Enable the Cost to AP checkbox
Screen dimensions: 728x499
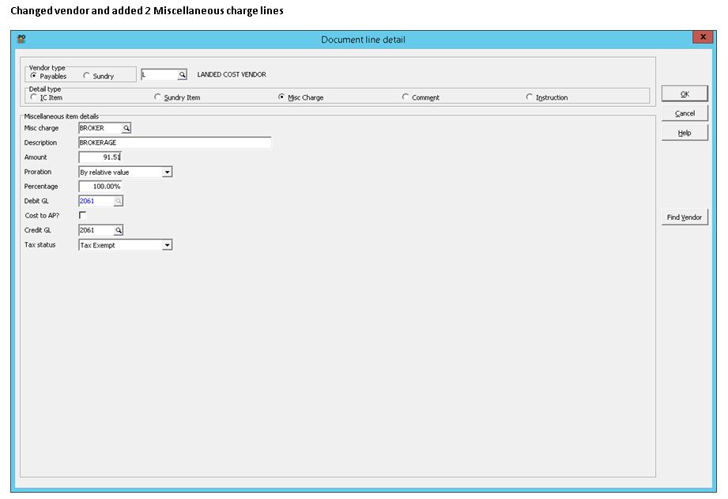coord(82,215)
